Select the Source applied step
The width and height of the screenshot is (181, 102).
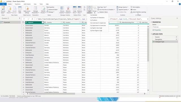(x=165, y=37)
